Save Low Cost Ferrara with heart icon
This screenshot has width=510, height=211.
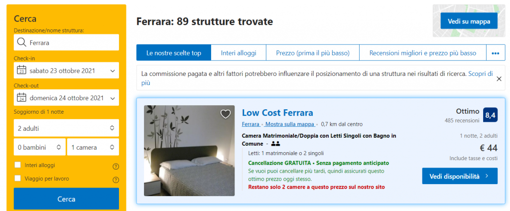(226, 114)
